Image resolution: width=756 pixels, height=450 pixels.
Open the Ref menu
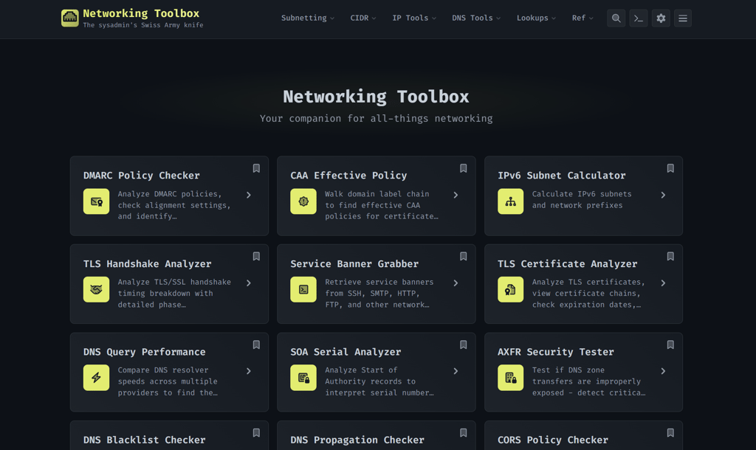[x=583, y=18]
